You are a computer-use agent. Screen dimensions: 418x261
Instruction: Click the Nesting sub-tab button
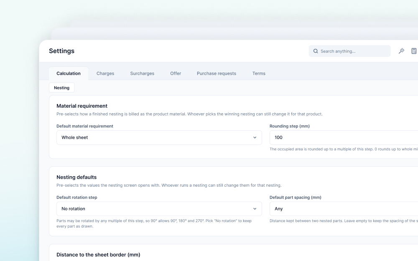tap(61, 88)
